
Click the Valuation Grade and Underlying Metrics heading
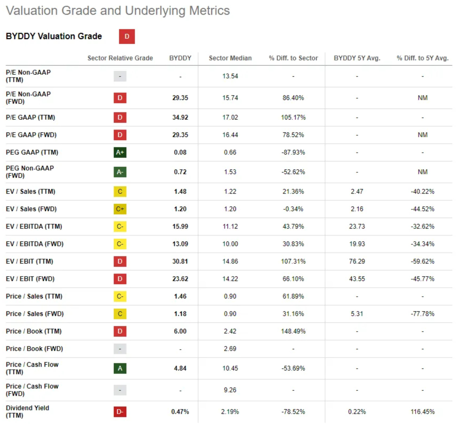click(x=118, y=11)
